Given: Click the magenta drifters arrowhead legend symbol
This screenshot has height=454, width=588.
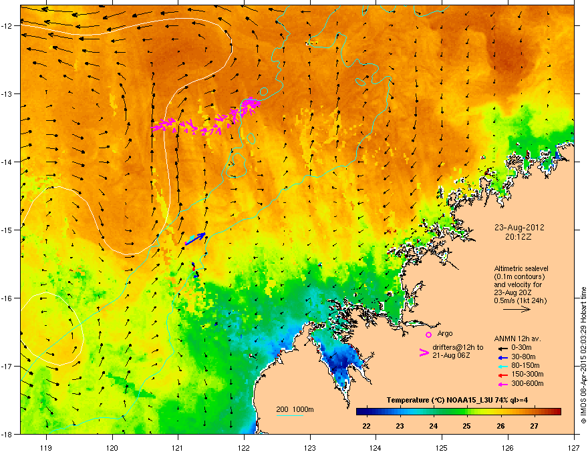Looking at the screenshot, I should pyautogui.click(x=424, y=353).
